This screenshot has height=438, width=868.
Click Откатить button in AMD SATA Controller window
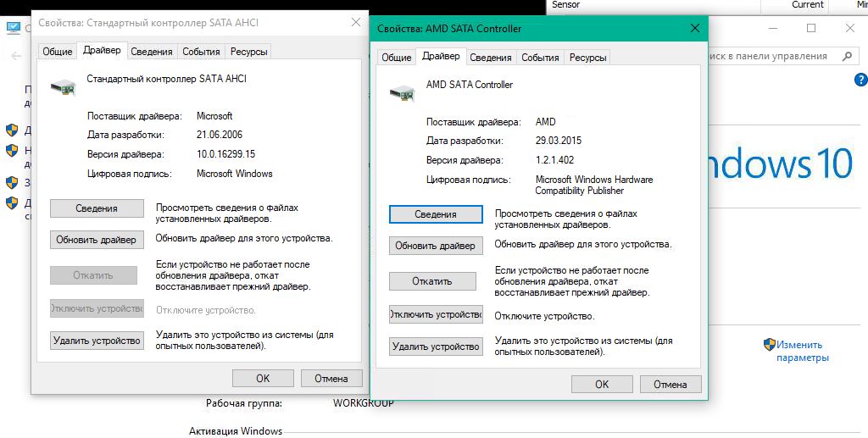tap(432, 281)
